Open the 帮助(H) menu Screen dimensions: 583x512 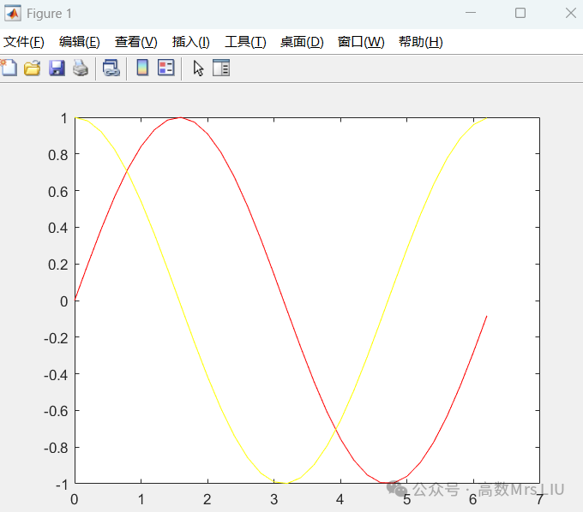(x=420, y=42)
